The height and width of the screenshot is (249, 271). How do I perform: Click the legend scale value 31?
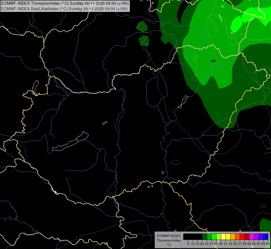click(x=226, y=244)
